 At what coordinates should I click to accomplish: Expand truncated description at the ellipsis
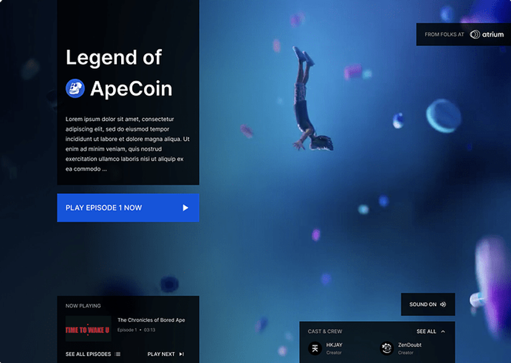[104, 169]
